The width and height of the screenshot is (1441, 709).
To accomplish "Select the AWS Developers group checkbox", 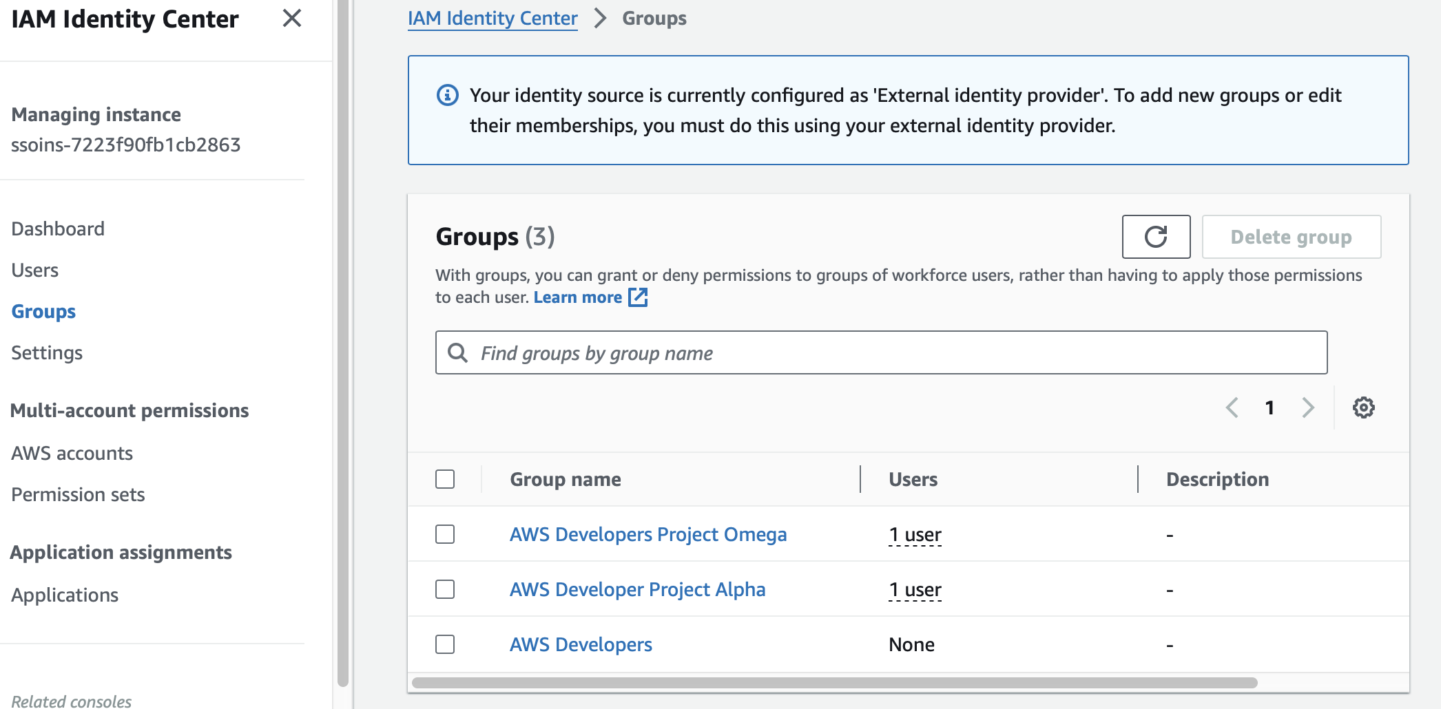I will click(x=445, y=644).
